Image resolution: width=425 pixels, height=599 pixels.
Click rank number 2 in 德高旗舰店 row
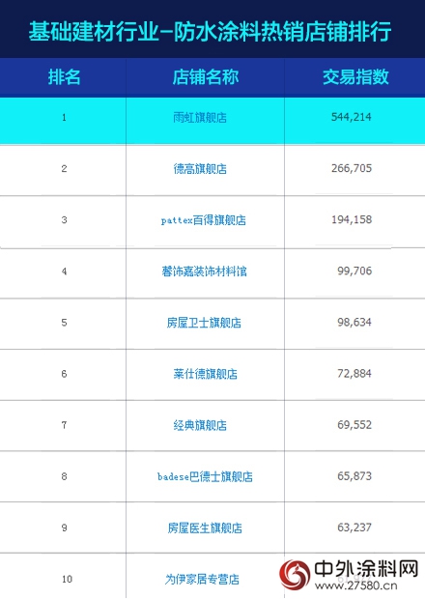(x=64, y=168)
